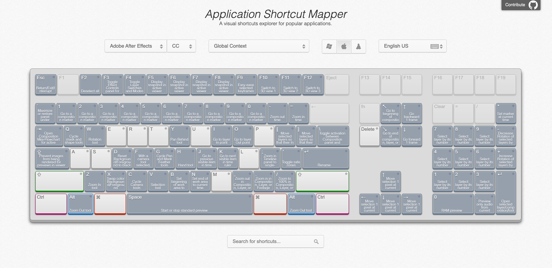Viewport: 552px width, 268px height.
Task: Select the B key, Set beginning of work area
Action: pos(179,181)
